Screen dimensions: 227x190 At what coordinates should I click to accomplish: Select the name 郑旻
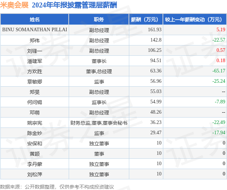coord(34,92)
